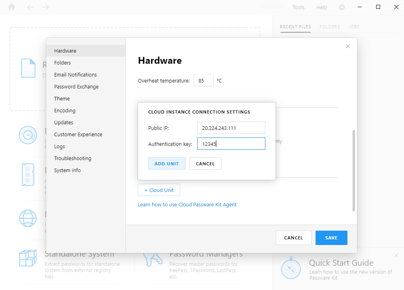Go to the Home screen icon
Image resolution: width=404 pixels, height=290 pixels.
12,7
